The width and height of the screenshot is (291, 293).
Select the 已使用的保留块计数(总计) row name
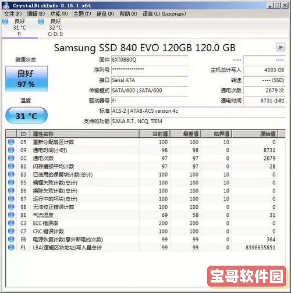63,174
